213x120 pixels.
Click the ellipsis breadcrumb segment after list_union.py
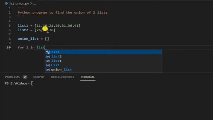(35, 4)
